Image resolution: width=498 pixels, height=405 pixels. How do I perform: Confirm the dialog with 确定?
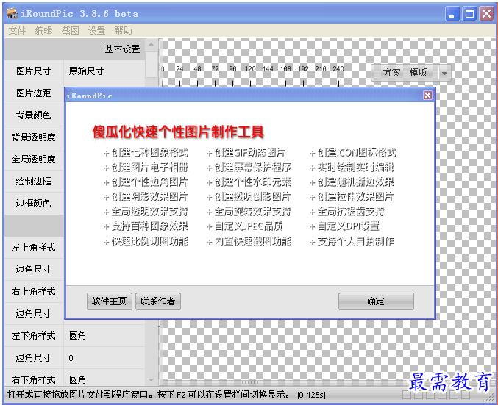pyautogui.click(x=376, y=301)
